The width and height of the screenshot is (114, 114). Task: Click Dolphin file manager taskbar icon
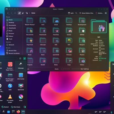click(x=23, y=112)
